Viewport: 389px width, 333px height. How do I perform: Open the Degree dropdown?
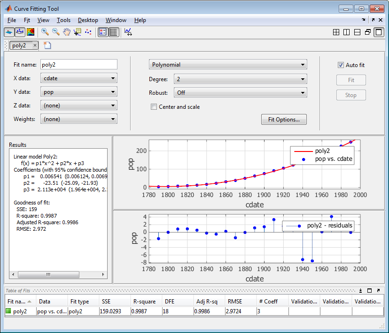(240, 79)
